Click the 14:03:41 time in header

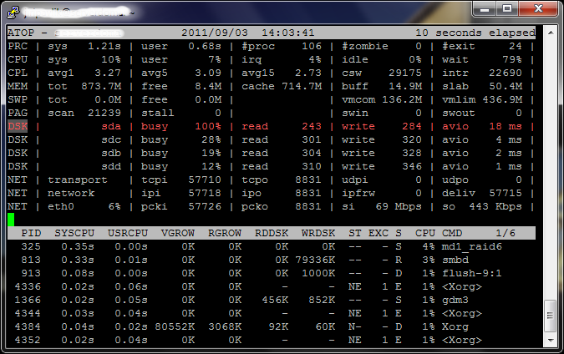click(x=288, y=33)
